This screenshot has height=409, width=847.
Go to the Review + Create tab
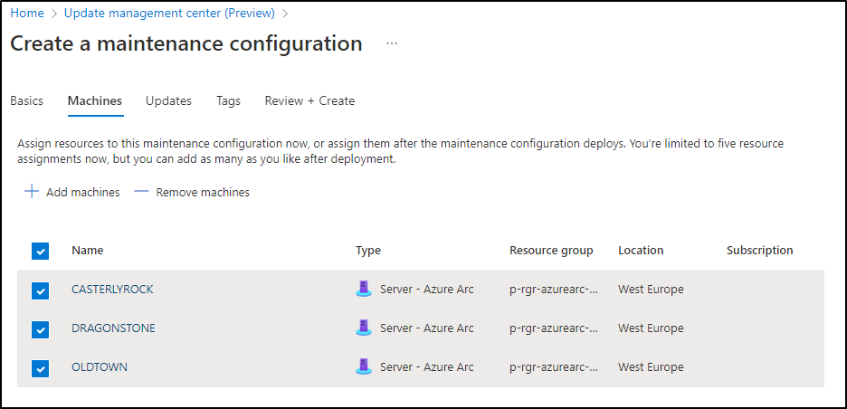[x=309, y=101]
